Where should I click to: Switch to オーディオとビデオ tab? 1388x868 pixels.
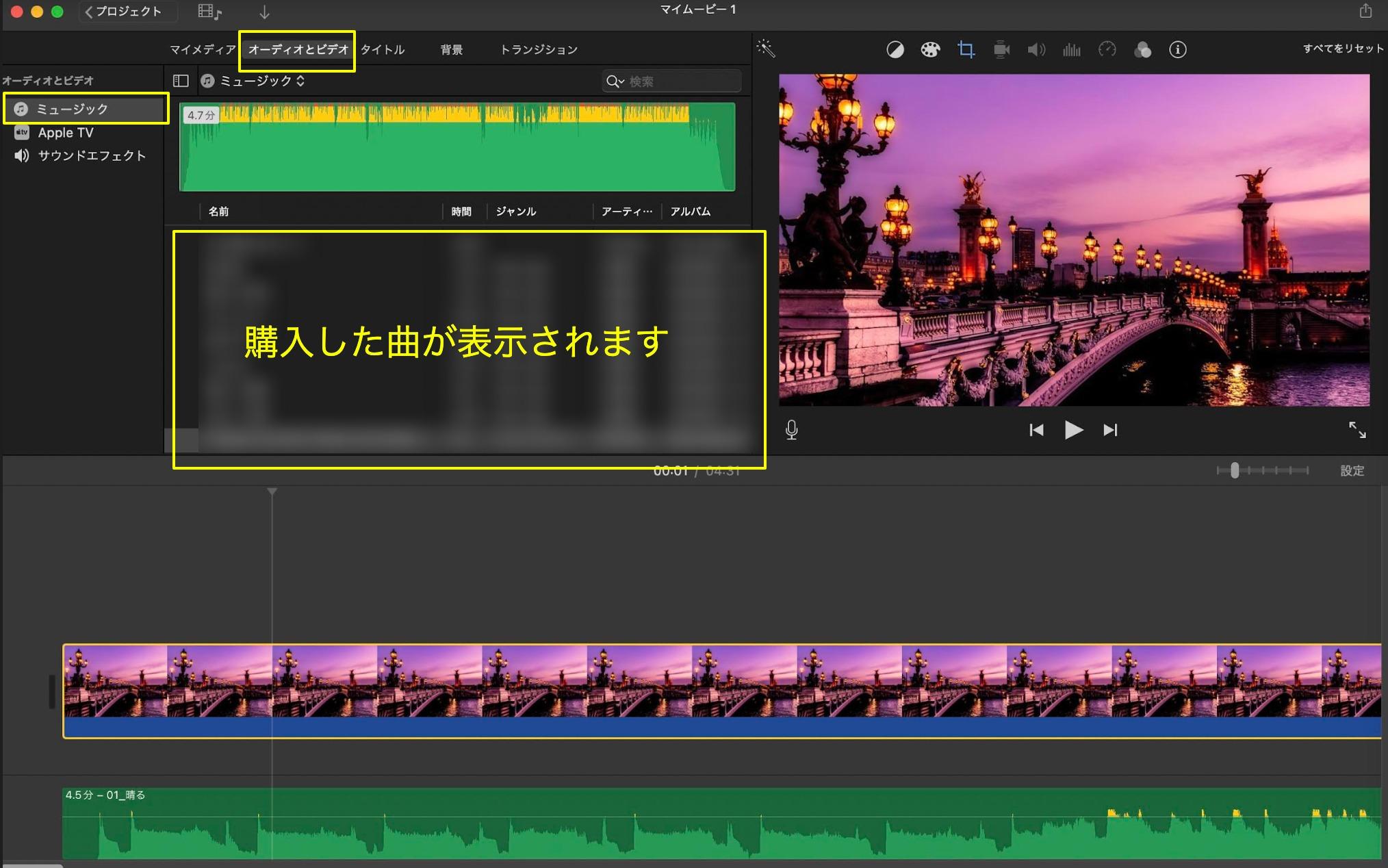point(298,49)
